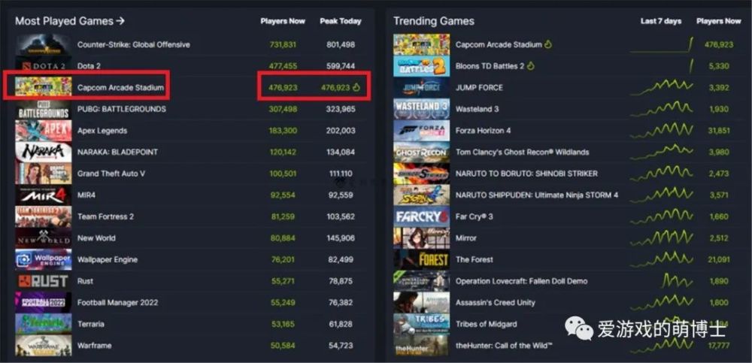This screenshot has width=752, height=363.
Task: Click the Warframe title link
Action: pyautogui.click(x=95, y=345)
